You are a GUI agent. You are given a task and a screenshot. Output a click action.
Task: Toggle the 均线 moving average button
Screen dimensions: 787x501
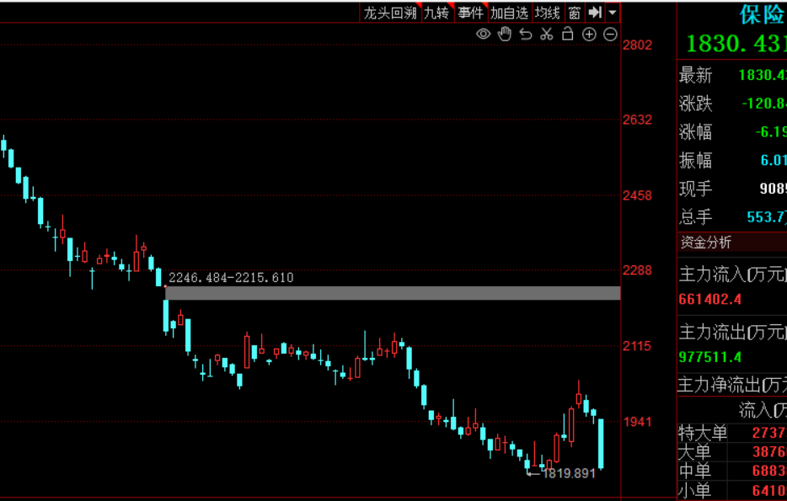548,13
